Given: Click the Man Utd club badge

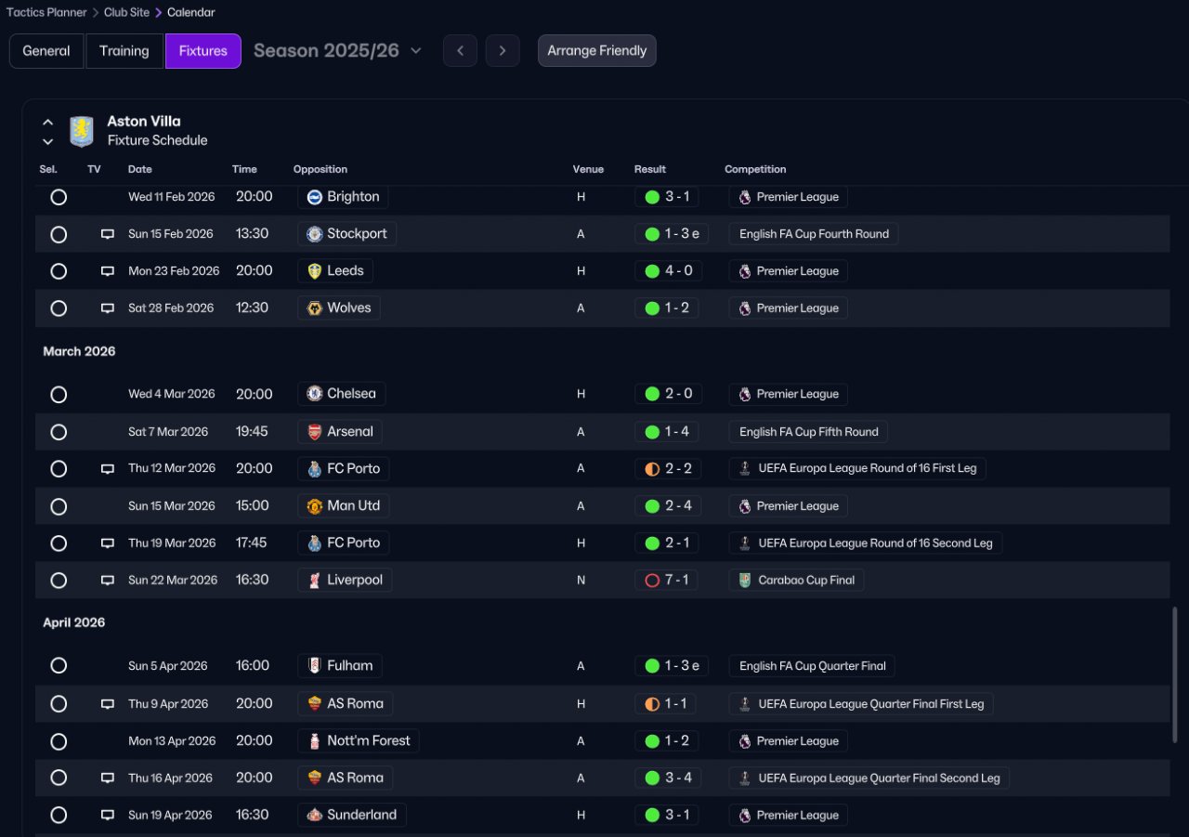Looking at the screenshot, I should click(x=315, y=506).
